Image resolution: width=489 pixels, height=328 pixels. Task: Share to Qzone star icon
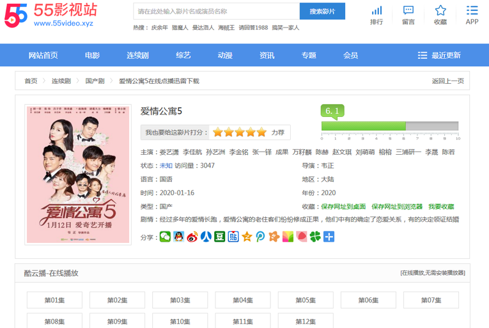[x=247, y=237]
